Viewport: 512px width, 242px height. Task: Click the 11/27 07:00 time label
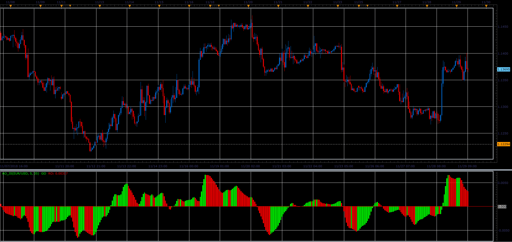click(x=405, y=166)
